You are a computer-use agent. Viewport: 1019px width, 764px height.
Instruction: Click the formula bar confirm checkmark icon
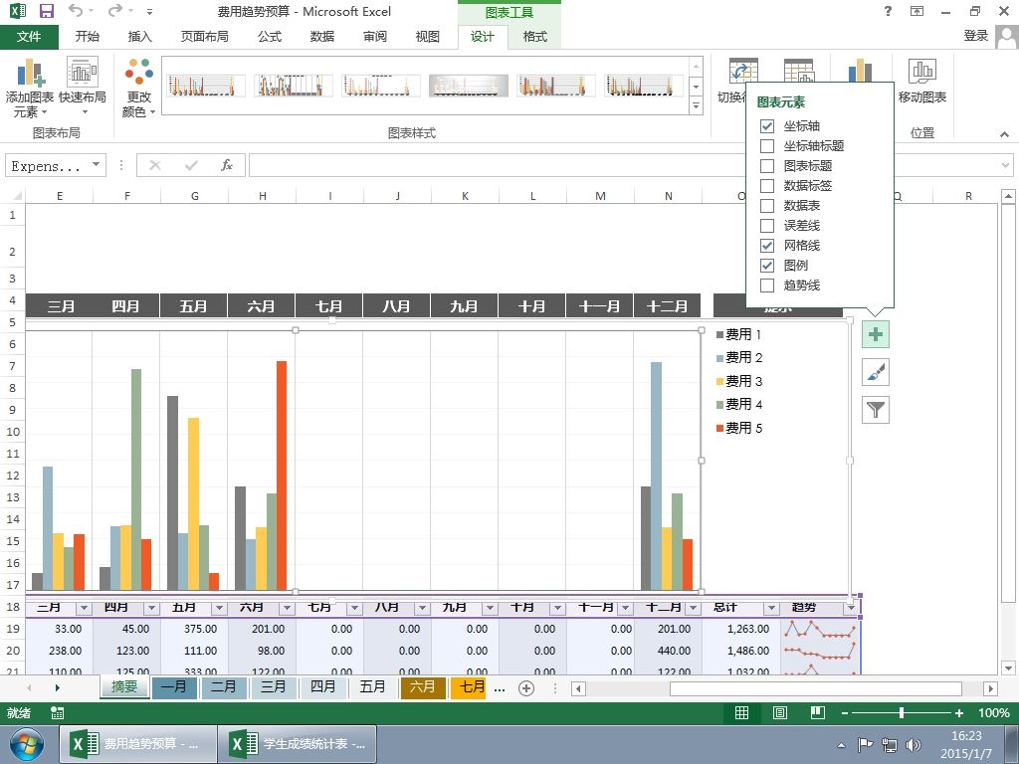(x=191, y=165)
